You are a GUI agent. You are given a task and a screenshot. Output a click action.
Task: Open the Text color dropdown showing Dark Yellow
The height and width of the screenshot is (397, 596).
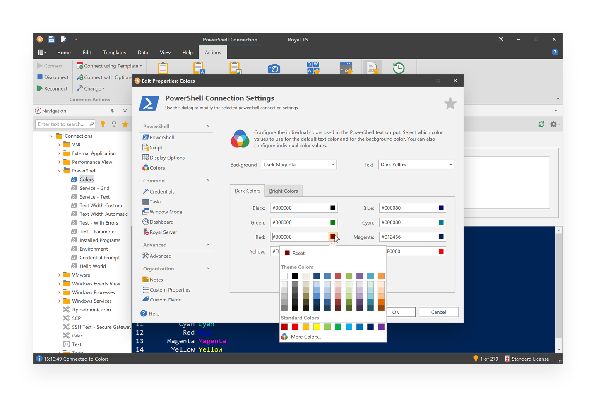coord(416,164)
